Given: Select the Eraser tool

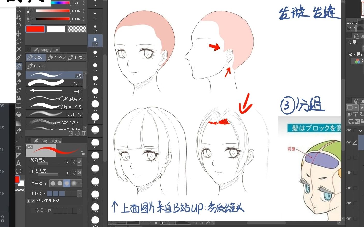Looking at the screenshot, I should coord(18,74).
